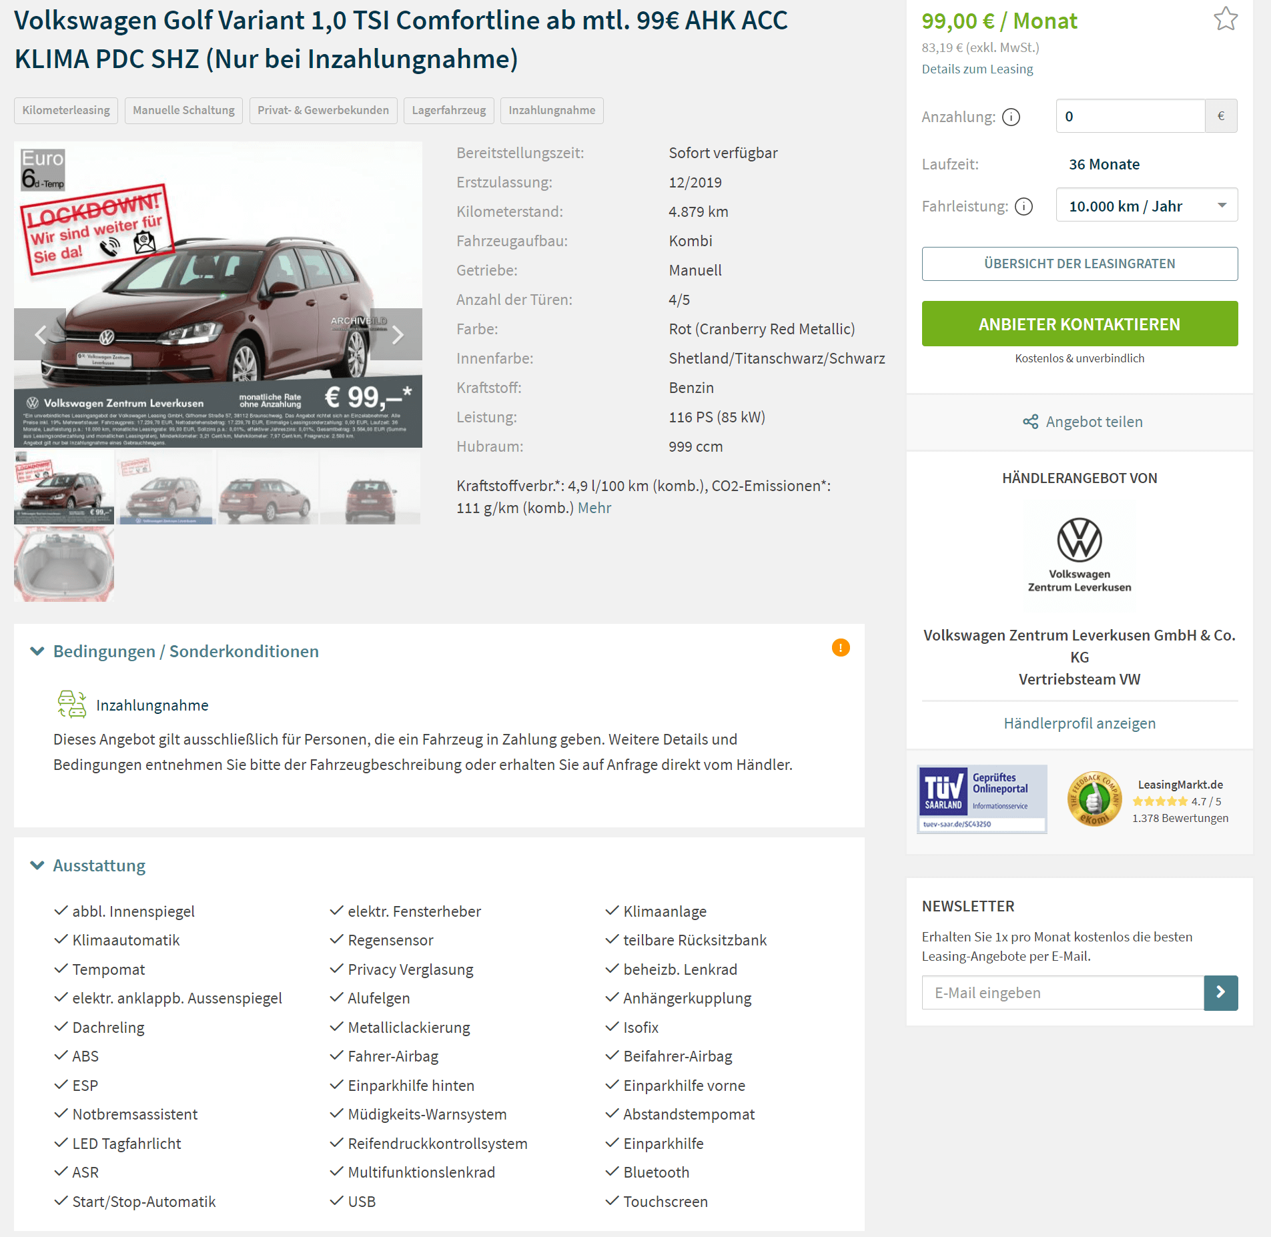
Task: Click the orange warning badge in Bedingungen
Action: pyautogui.click(x=840, y=648)
